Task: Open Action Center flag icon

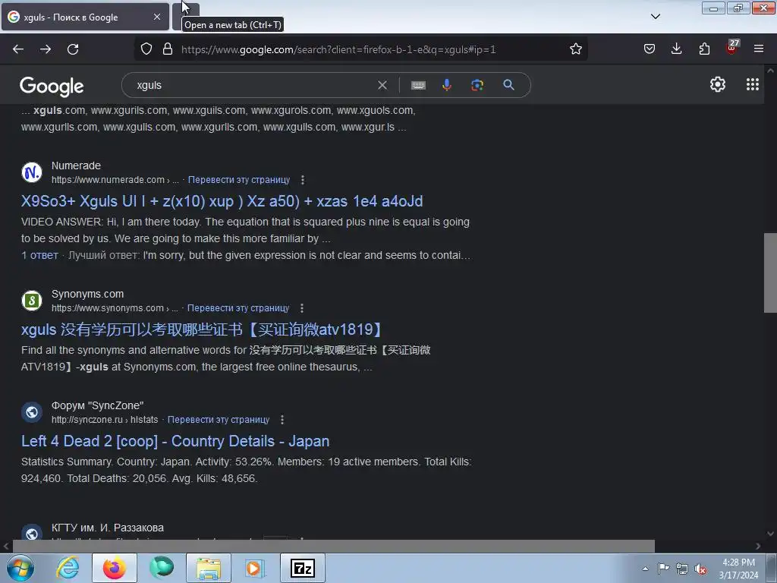Action: pyautogui.click(x=663, y=569)
